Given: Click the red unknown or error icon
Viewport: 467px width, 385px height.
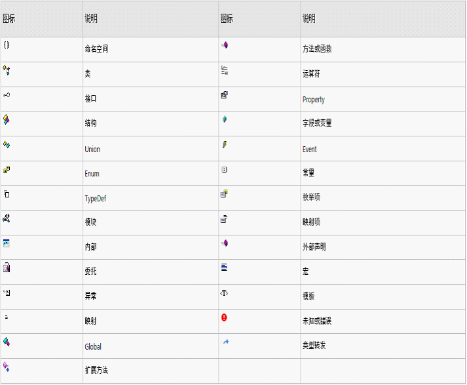Looking at the screenshot, I should (224, 317).
